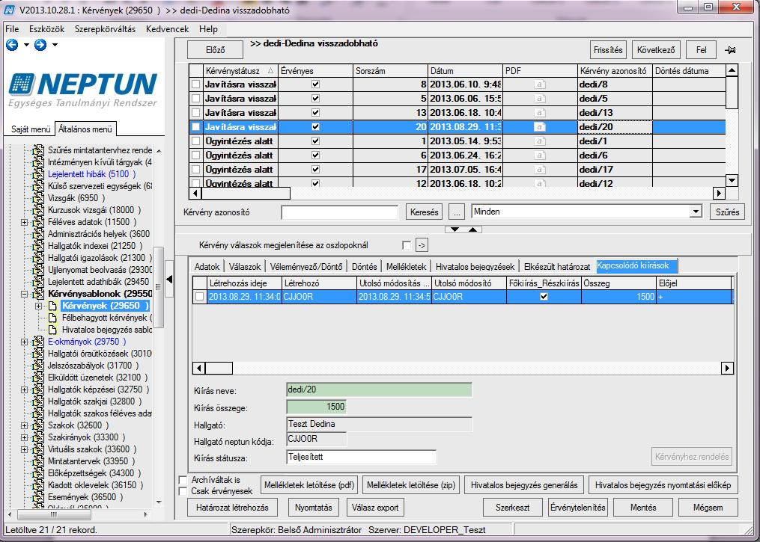Click the down triangle panel splitter
The image size is (760, 542).
tap(455, 230)
